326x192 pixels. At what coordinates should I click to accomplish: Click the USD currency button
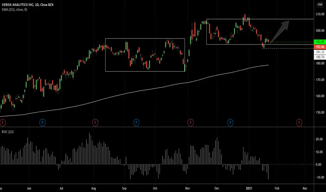coord(320,5)
